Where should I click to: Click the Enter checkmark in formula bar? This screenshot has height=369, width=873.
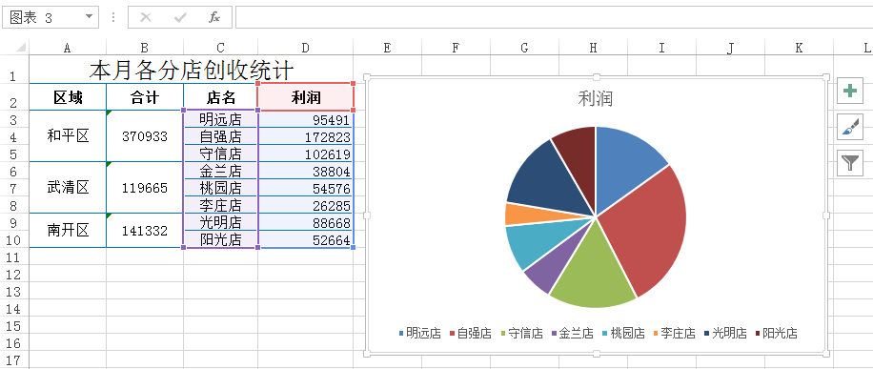tap(180, 17)
